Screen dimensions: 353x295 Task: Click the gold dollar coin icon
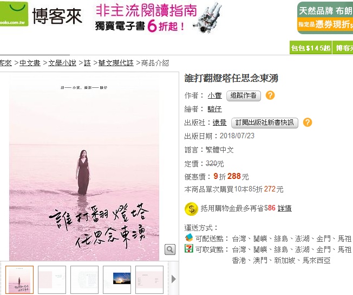pos(191,209)
